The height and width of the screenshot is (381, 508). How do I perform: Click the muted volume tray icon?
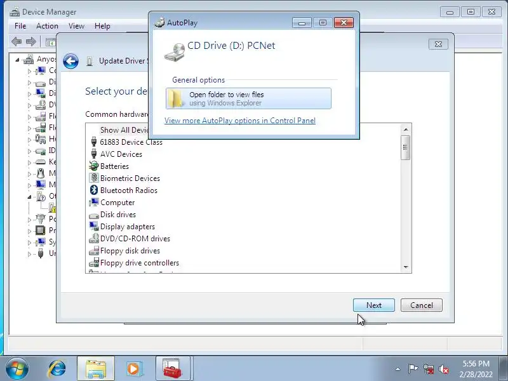click(x=443, y=369)
